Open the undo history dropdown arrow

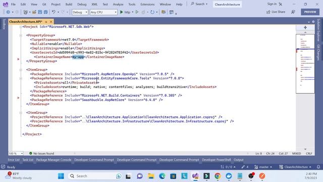point(58,12)
